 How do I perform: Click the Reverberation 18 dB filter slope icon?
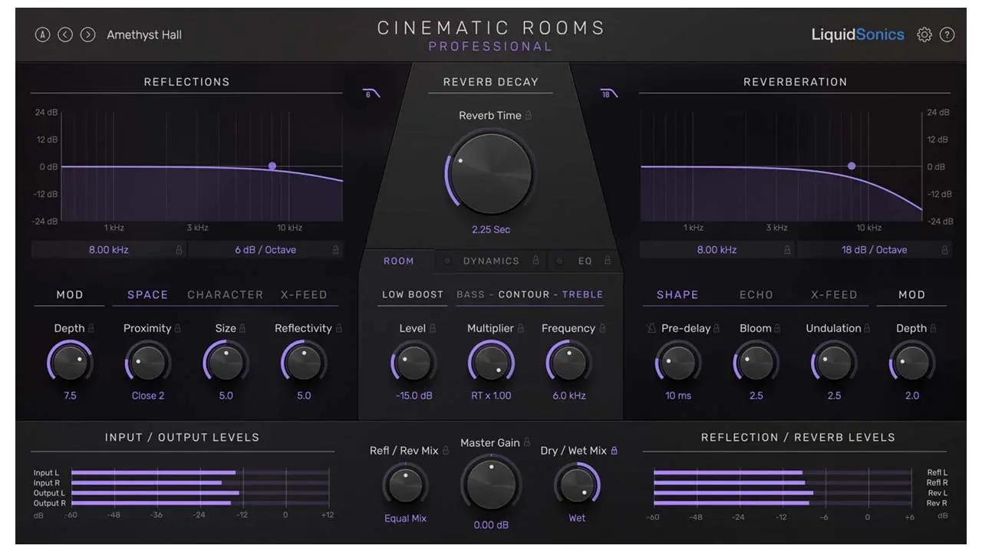coord(609,94)
